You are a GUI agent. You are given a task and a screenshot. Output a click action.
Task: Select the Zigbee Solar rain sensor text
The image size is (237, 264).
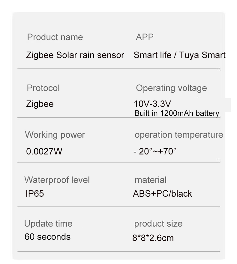(x=75, y=55)
